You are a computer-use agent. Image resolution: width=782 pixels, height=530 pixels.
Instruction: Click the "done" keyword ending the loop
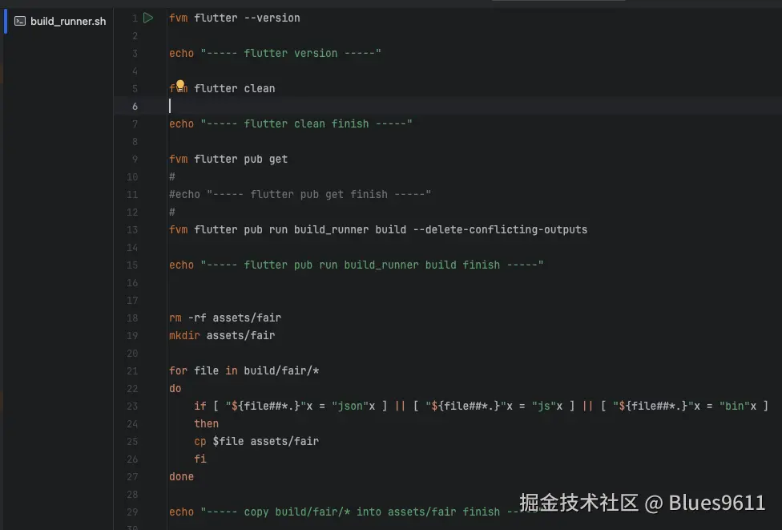pos(181,476)
